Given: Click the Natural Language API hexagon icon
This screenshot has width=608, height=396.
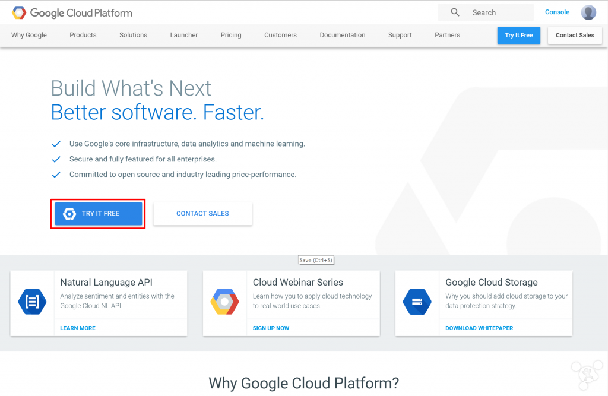Looking at the screenshot, I should click(x=32, y=302).
